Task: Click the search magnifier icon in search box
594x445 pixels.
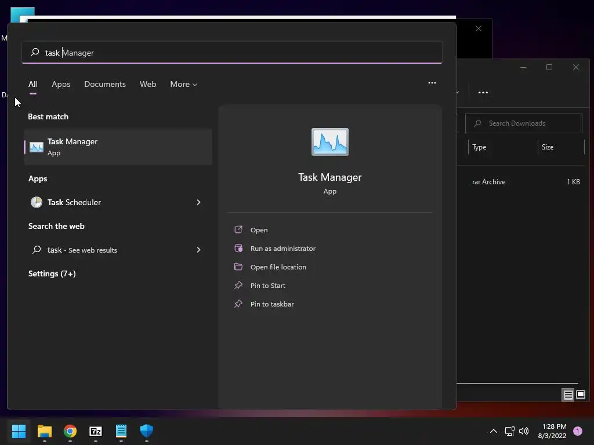Action: click(35, 52)
